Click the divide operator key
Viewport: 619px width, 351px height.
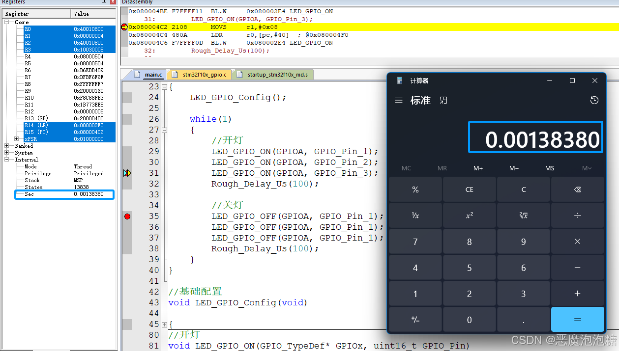577,215
